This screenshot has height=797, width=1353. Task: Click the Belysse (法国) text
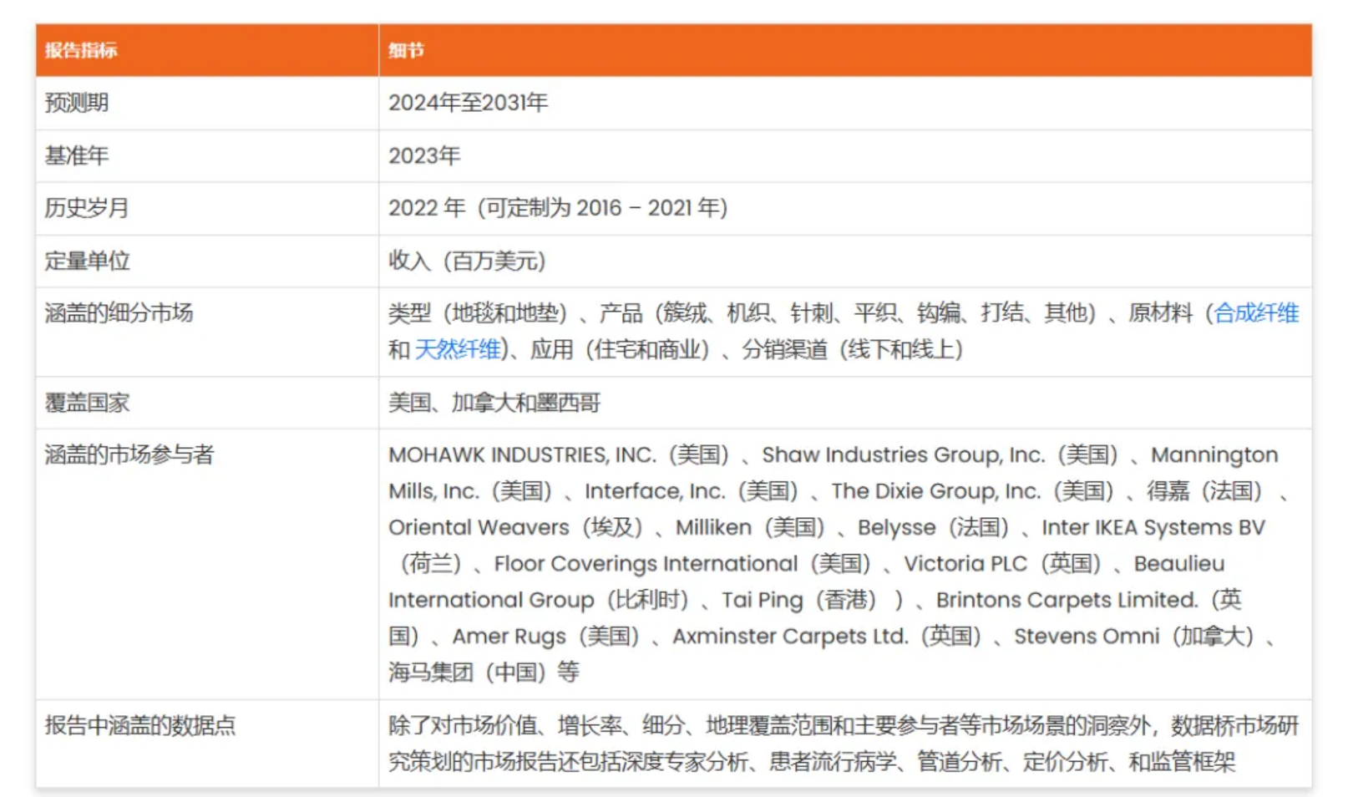click(935, 528)
